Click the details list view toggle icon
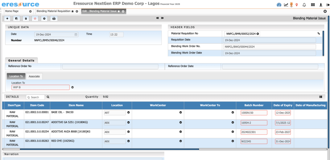The height and width of the screenshot is (160, 330). point(321,96)
